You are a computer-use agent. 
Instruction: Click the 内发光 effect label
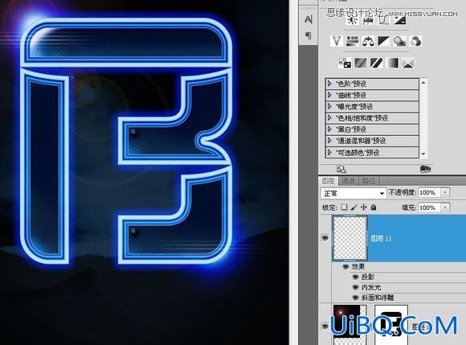pyautogui.click(x=371, y=287)
